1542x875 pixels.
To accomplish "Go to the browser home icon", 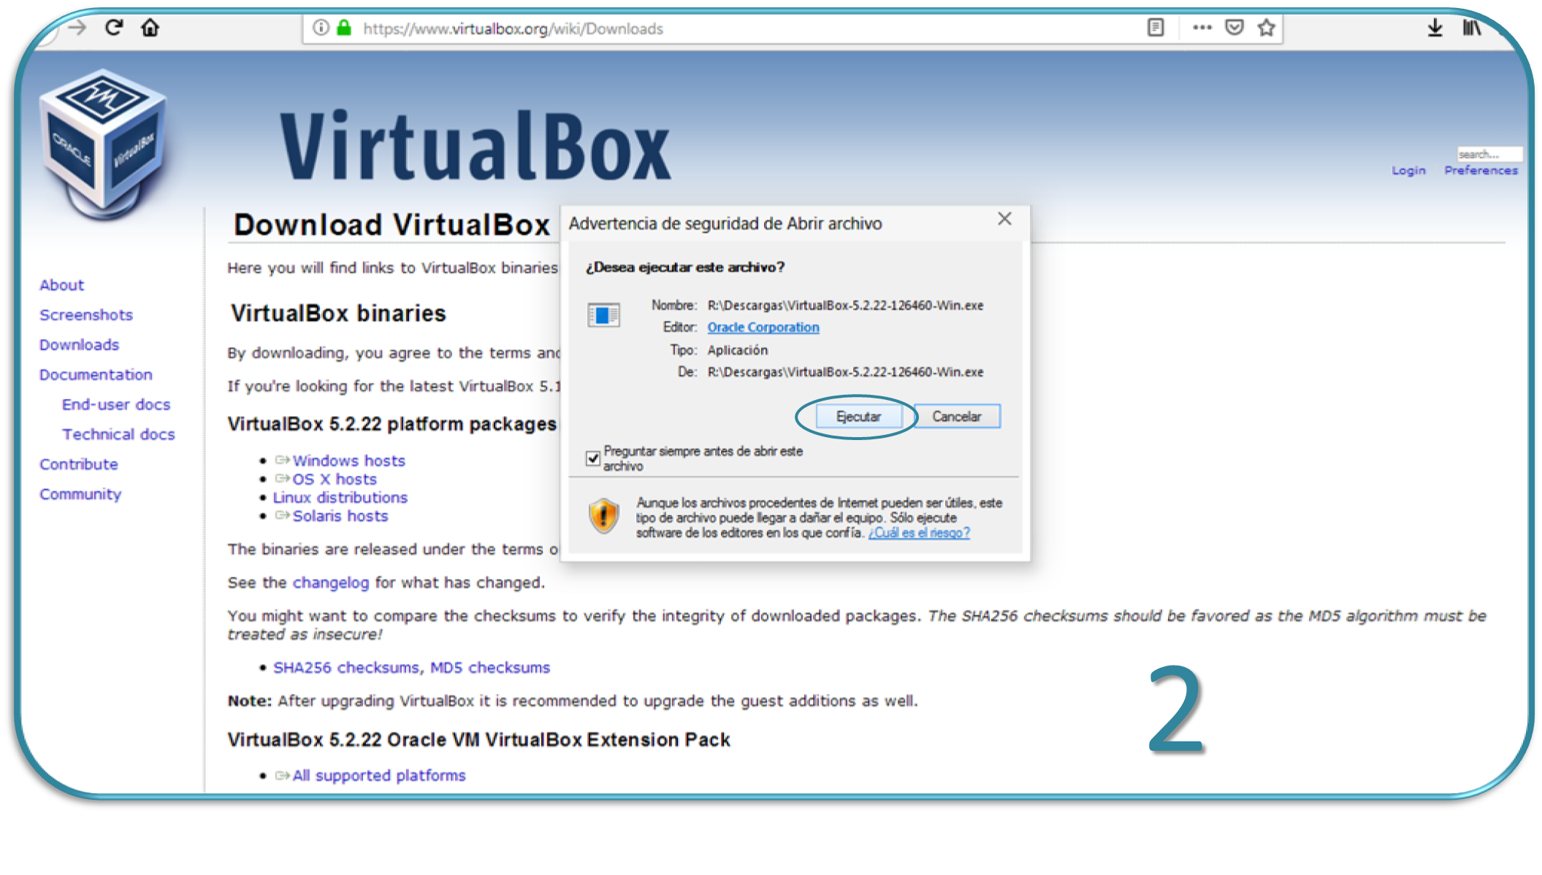I will [150, 28].
